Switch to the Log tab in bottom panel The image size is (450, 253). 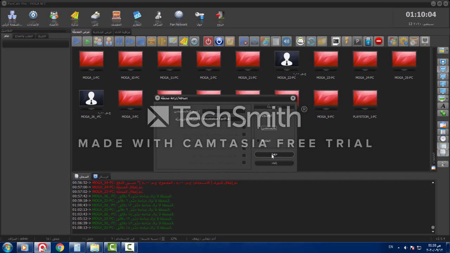point(82,176)
